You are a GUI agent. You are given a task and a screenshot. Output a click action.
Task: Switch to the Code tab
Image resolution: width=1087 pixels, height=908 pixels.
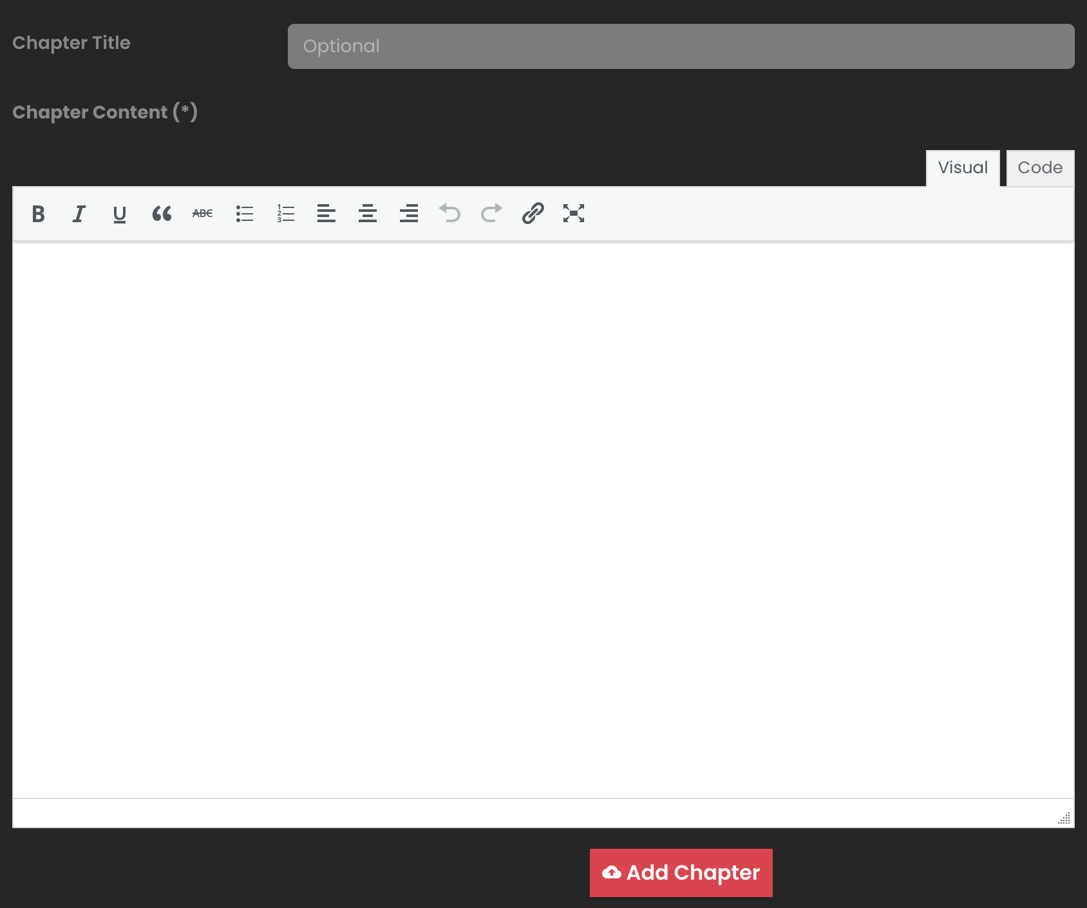point(1040,168)
